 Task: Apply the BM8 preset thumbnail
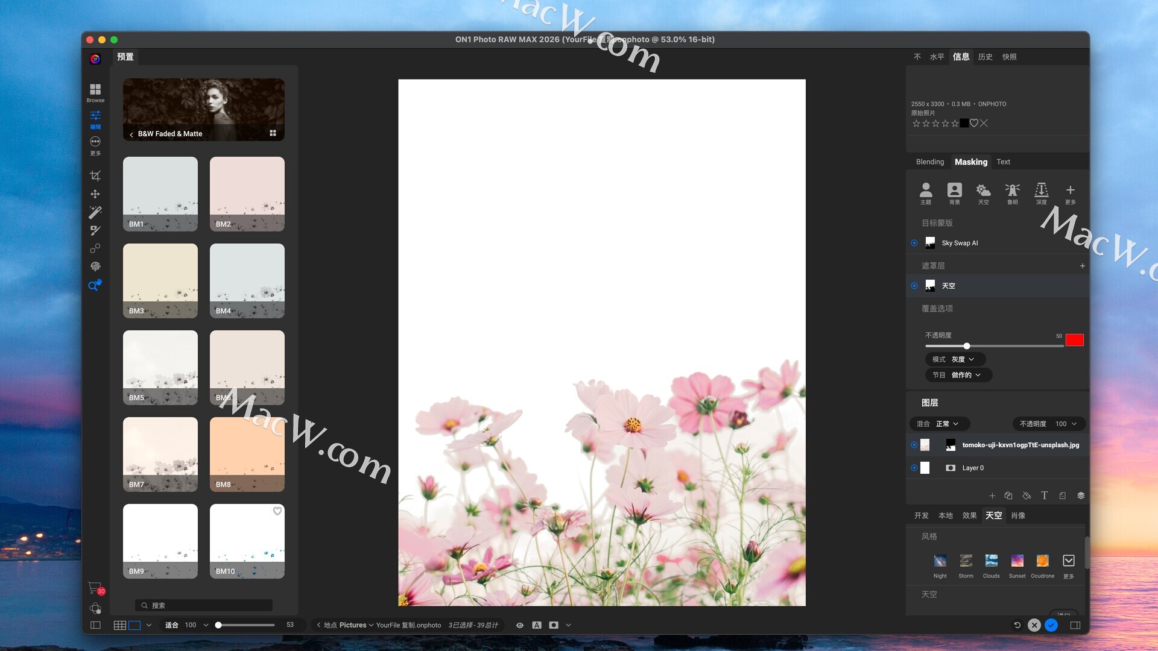click(247, 454)
